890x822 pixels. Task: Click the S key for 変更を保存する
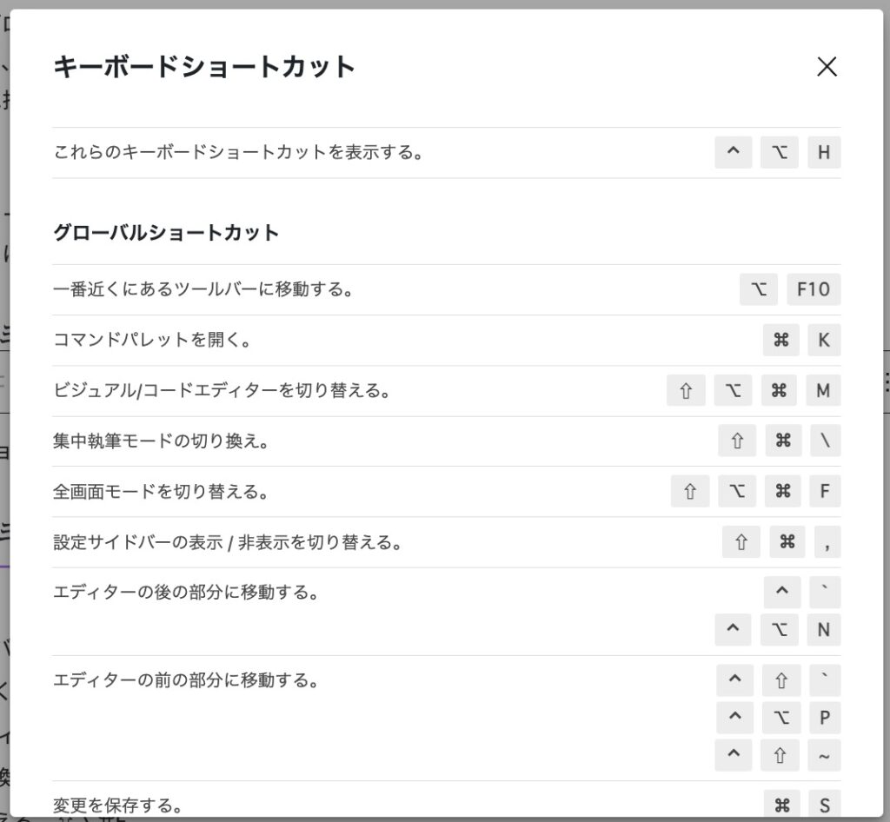point(824,803)
